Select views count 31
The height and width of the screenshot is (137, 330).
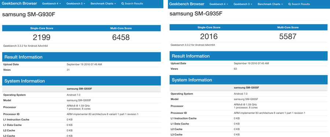coord(68,70)
